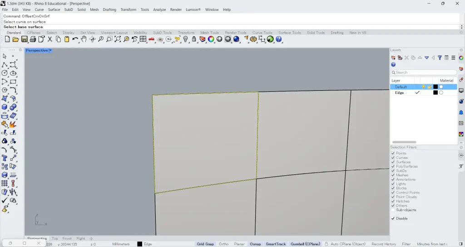This screenshot has width=465, height=247.
Task: Switch to the Surface Tools toolbar tab
Action: [289, 33]
